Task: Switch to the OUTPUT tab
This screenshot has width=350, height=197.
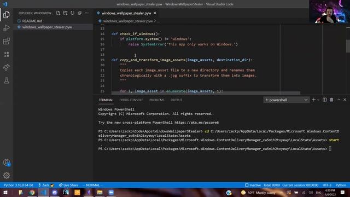Action: pyautogui.click(x=176, y=100)
